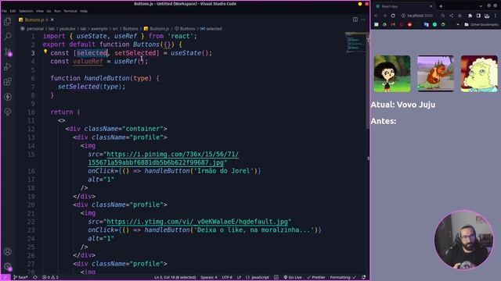Click the split editor right icon
Image resolution: width=501 pixels, height=281 pixels.
[x=355, y=20]
